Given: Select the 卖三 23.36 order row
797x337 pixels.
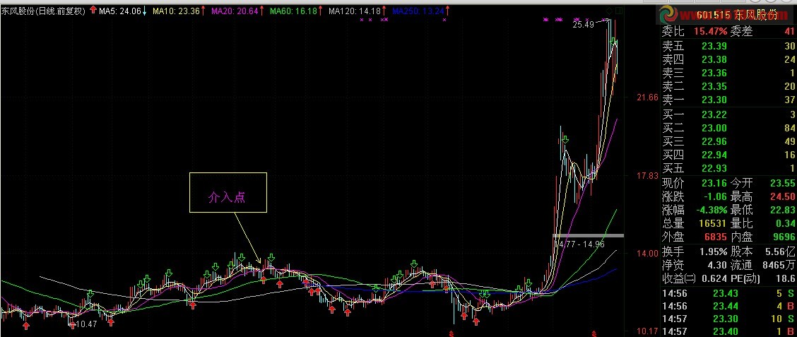Looking at the screenshot, I should click(x=728, y=73).
